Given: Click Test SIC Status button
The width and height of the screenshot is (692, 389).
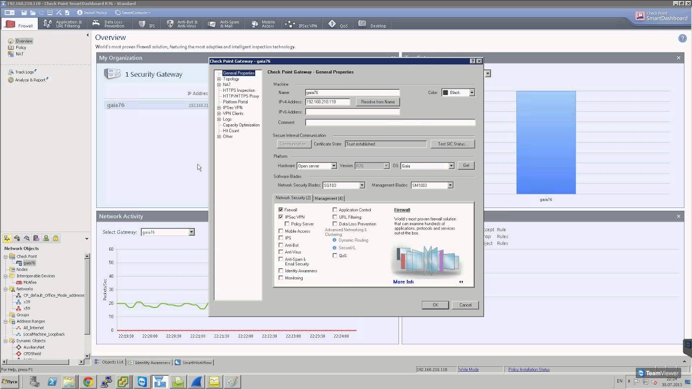Looking at the screenshot, I should (x=453, y=144).
